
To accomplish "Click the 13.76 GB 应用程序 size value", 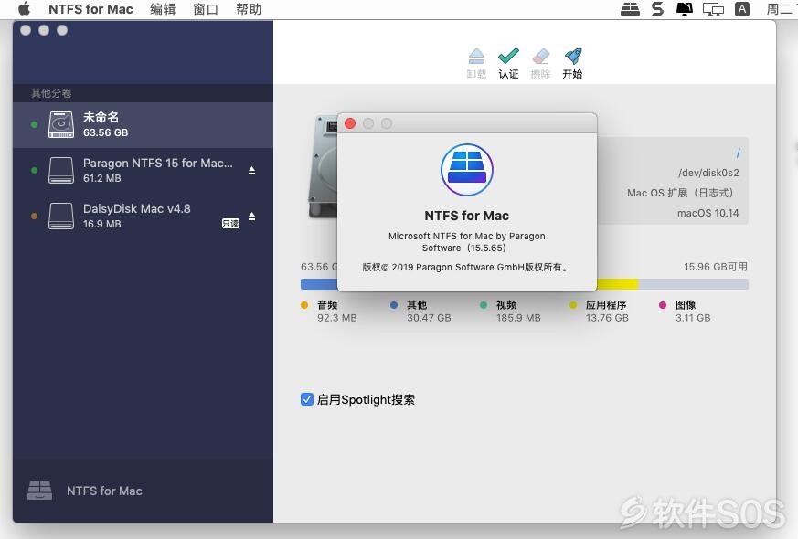I will 607,318.
